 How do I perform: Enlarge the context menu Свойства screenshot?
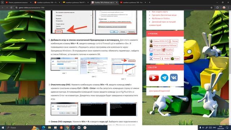click(x=72, y=22)
